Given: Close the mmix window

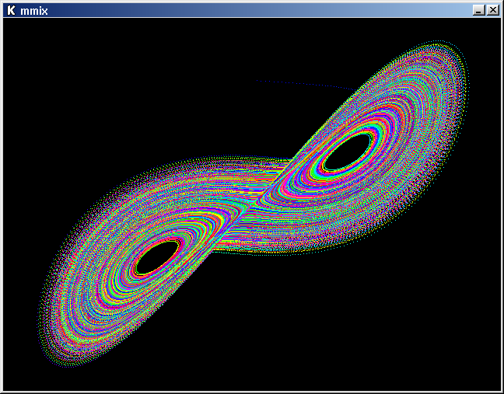Looking at the screenshot, I should click(x=492, y=10).
